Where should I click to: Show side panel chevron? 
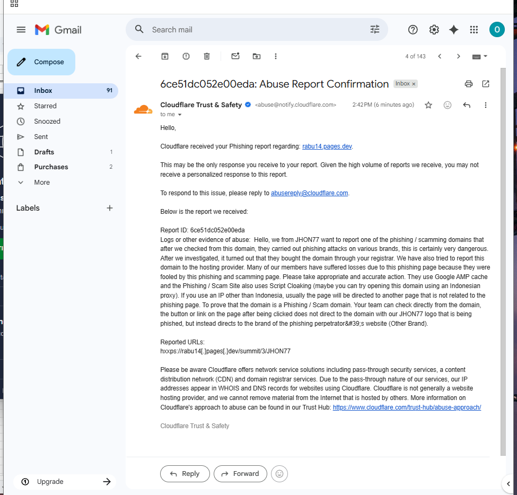[x=509, y=484]
